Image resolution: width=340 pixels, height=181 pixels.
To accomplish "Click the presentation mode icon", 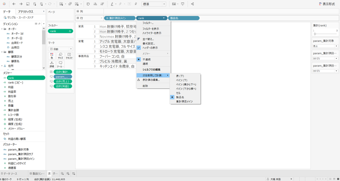I will coord(183,4).
